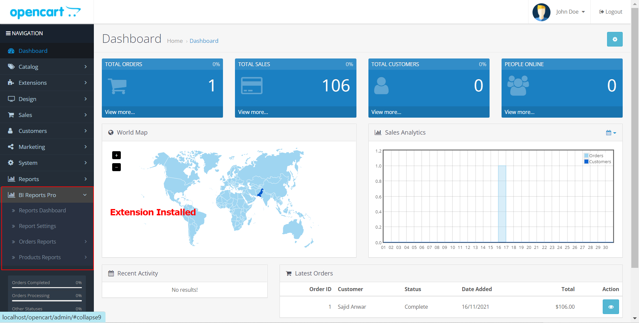Click the OpenCart logo

coord(45,12)
